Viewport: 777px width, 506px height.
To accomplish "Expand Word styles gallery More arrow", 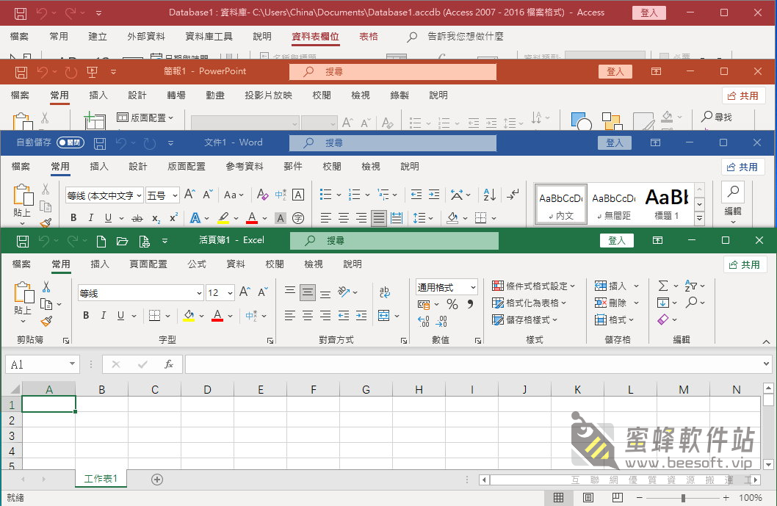I will click(x=700, y=217).
